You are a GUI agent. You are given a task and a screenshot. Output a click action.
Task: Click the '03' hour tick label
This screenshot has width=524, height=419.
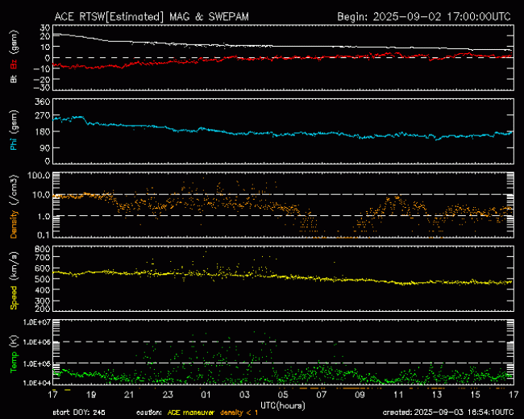tap(244, 395)
